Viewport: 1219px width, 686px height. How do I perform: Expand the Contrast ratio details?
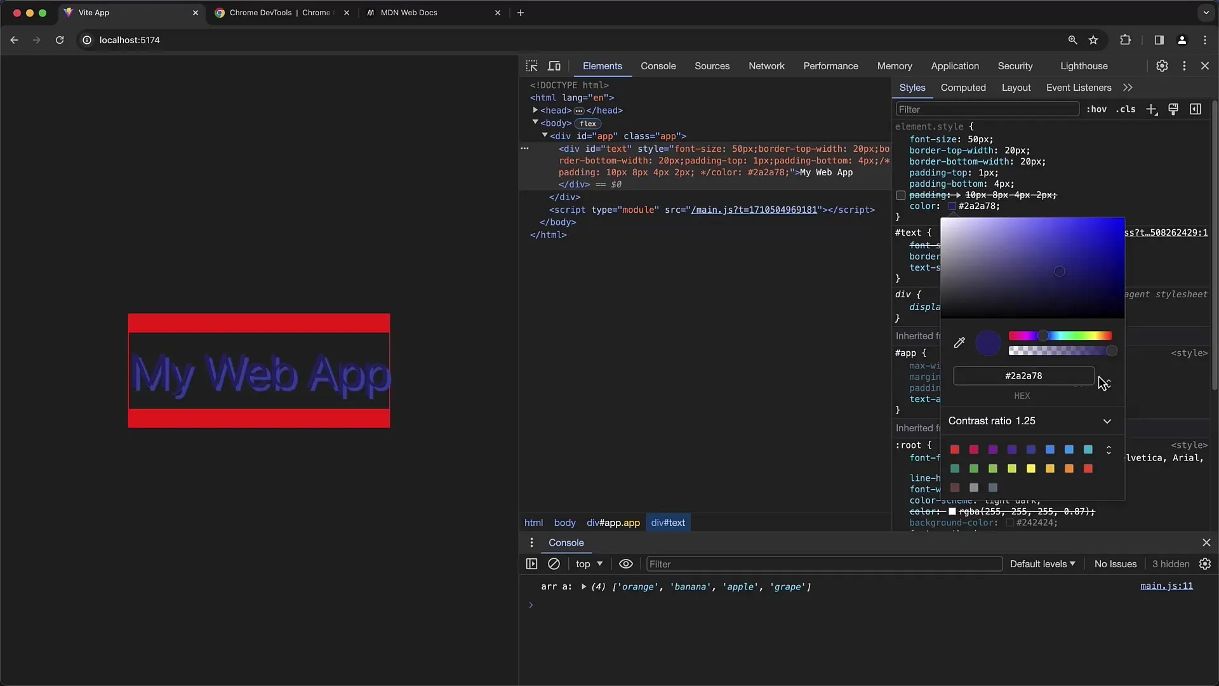pos(1107,421)
